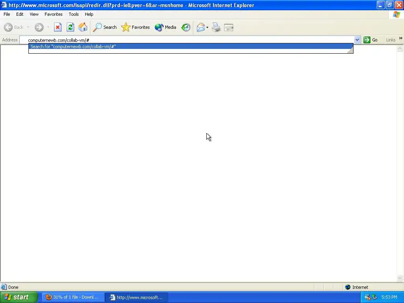Click the vertical scrollbar up arrow
Viewport: 404px width, 303px height.
[400, 49]
